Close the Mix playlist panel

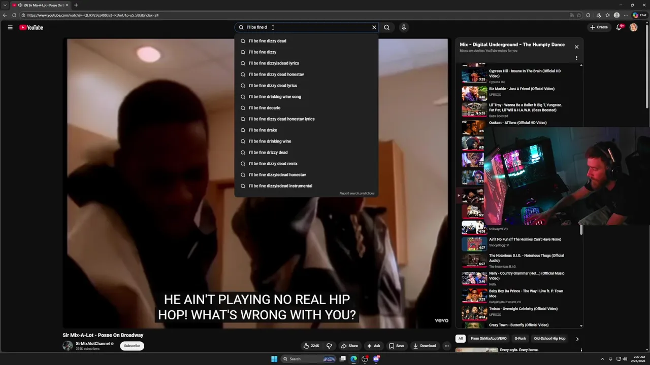576,47
